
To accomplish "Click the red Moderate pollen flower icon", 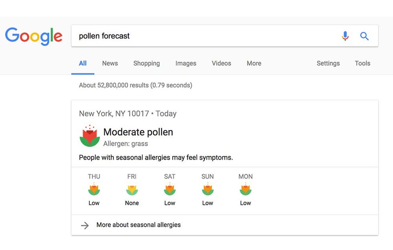I will 90,136.
